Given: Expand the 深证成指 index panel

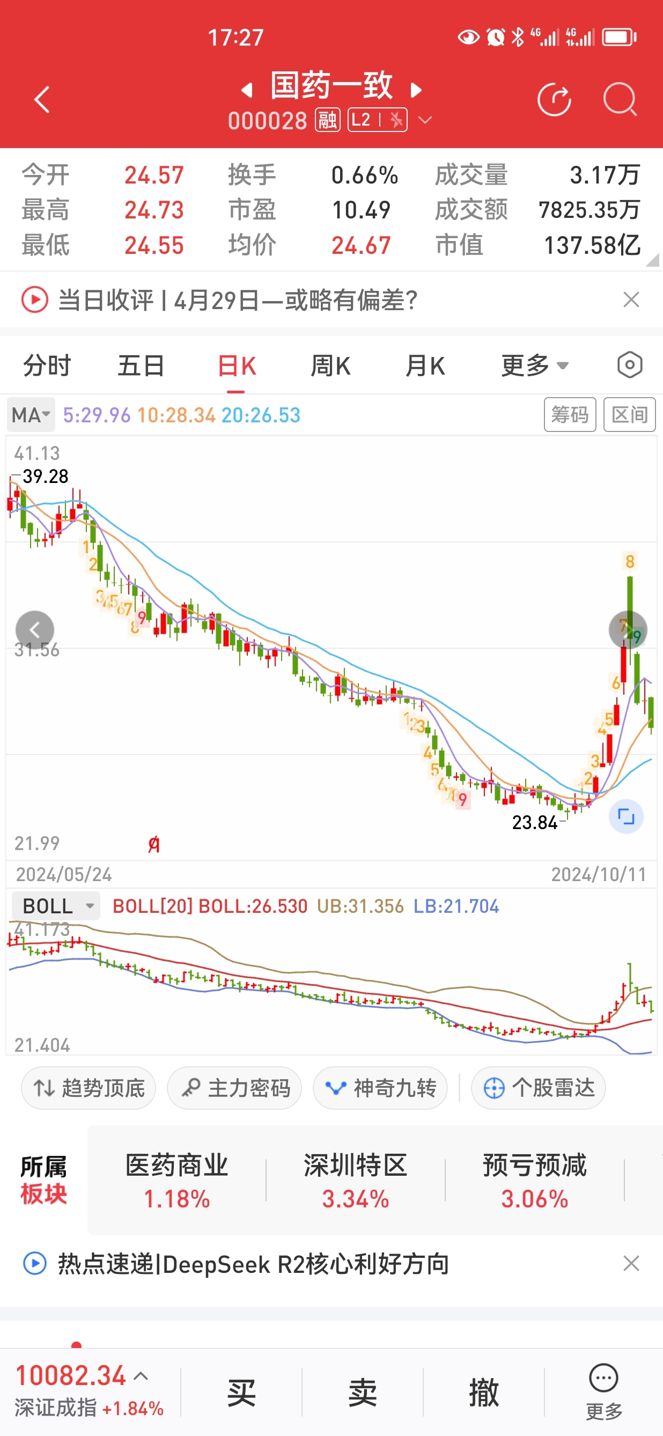Looking at the screenshot, I should click(142, 1376).
